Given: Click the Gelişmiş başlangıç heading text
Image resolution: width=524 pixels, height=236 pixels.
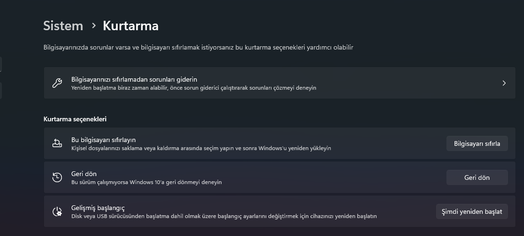Looking at the screenshot, I should pos(98,208).
